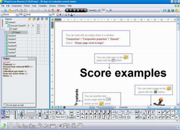Select the arrow pointer tool

pyautogui.click(x=3, y=112)
